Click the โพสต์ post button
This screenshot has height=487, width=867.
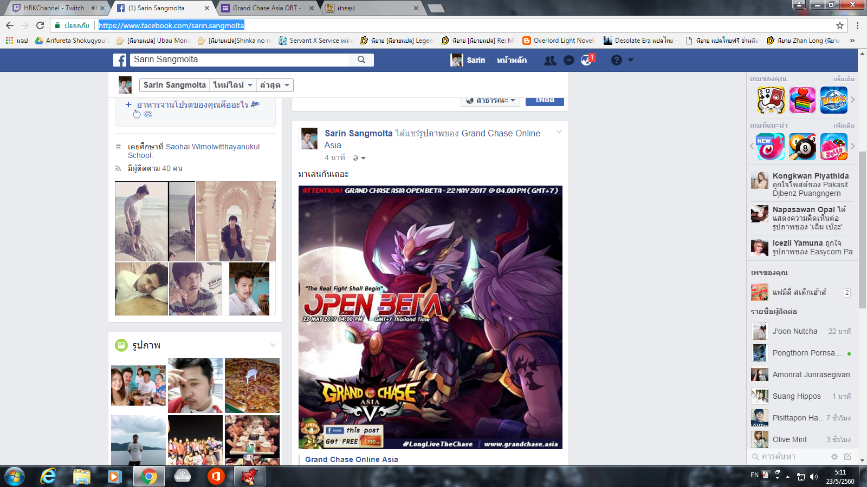tap(545, 100)
